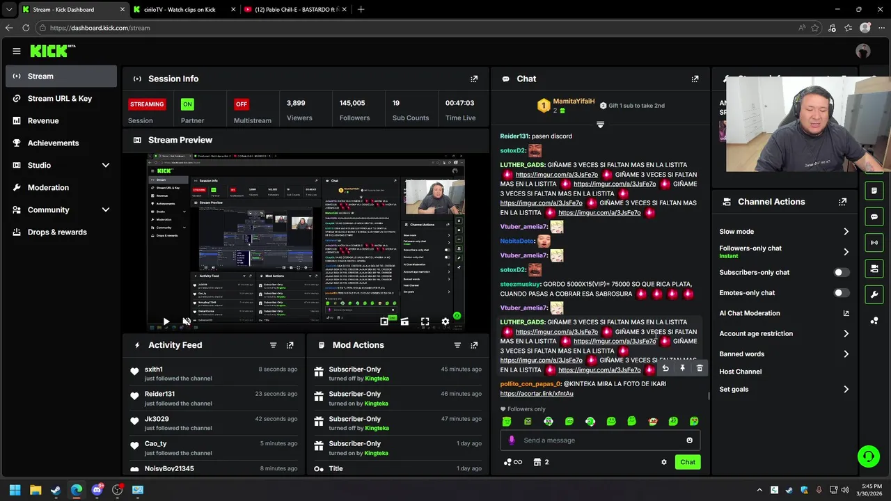Viewport: 891px width, 501px height.
Task: Open the Activity Feed filter
Action: (273, 345)
